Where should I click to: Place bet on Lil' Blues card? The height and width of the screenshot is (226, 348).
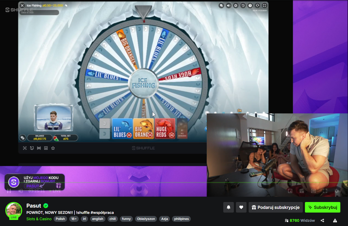[x=122, y=128]
